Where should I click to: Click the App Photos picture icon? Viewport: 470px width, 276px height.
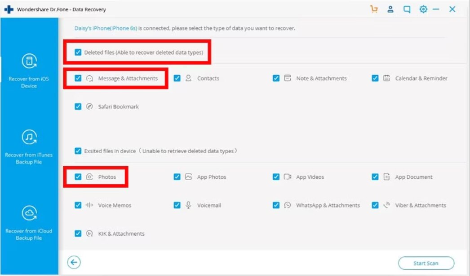(x=188, y=177)
